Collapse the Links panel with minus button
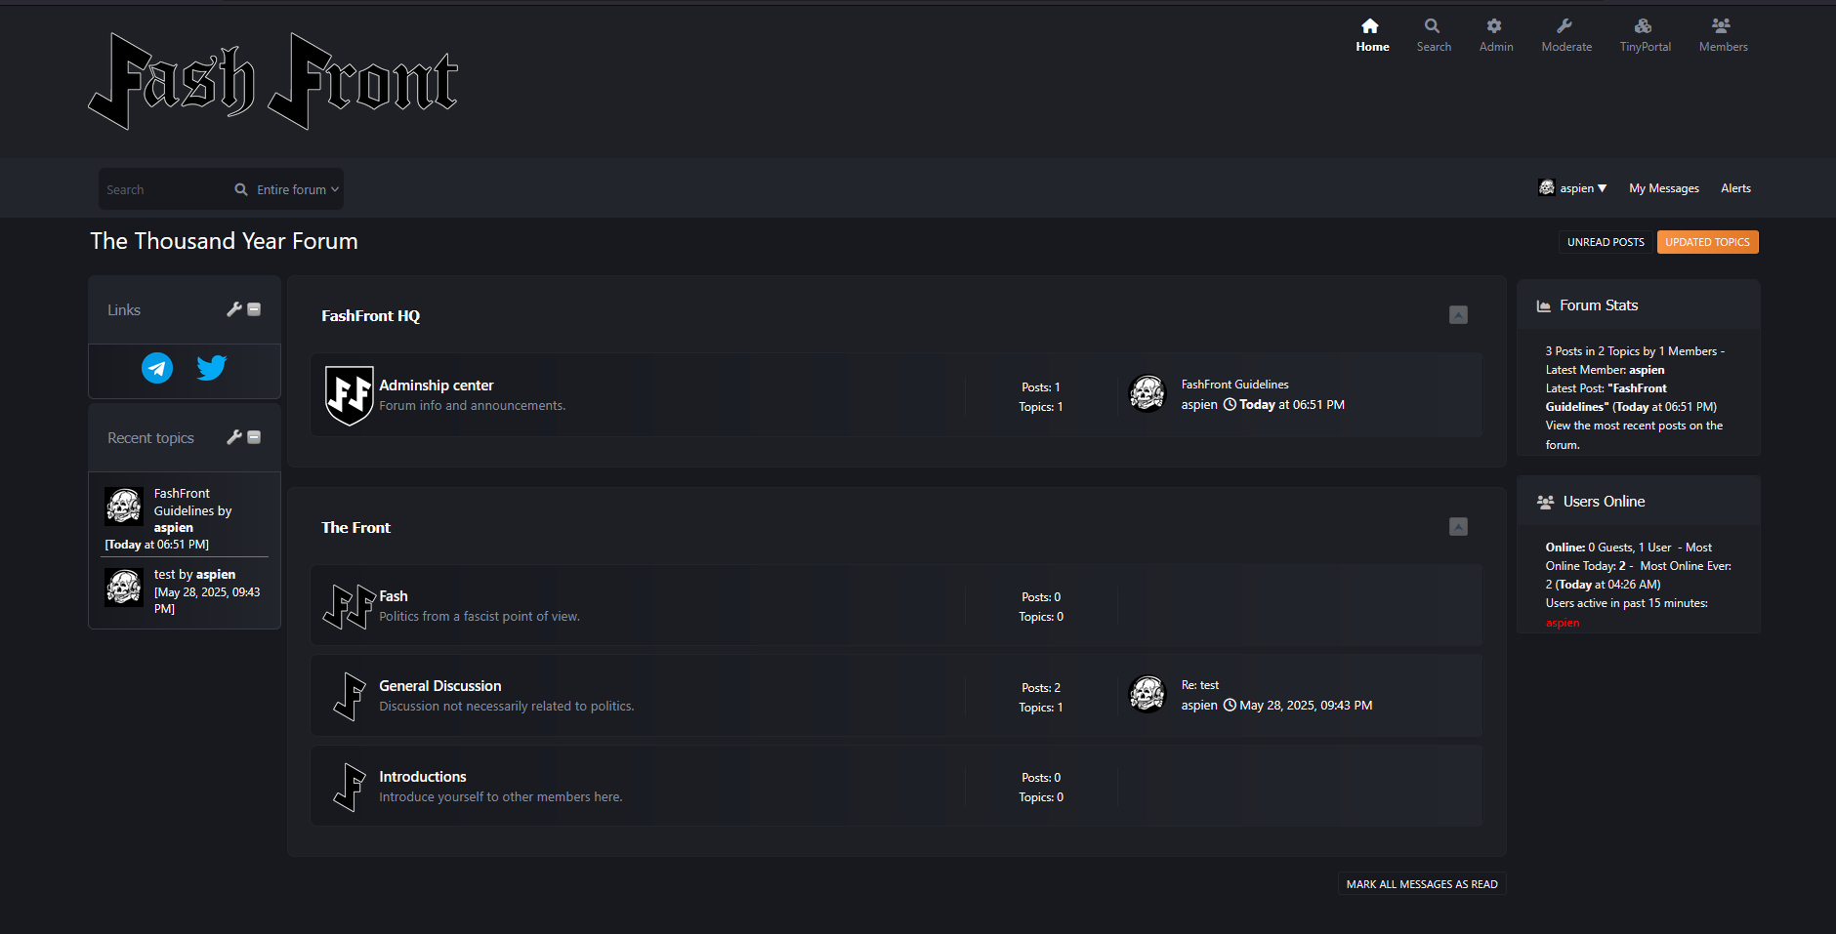 (254, 309)
